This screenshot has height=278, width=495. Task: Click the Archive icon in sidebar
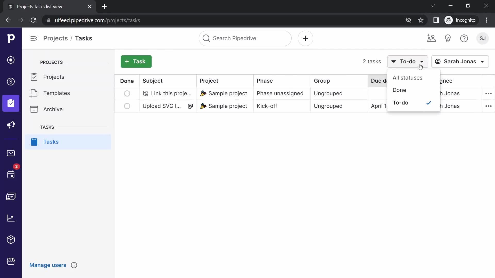[34, 109]
